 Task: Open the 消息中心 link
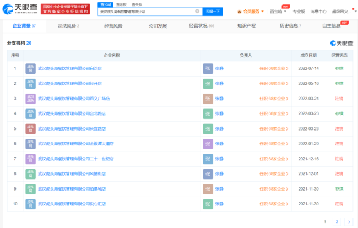(x=318, y=12)
